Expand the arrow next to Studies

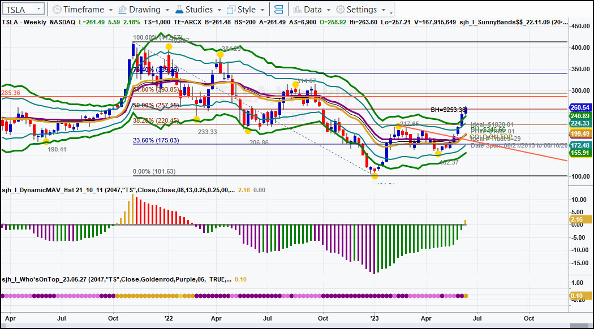tap(219, 10)
